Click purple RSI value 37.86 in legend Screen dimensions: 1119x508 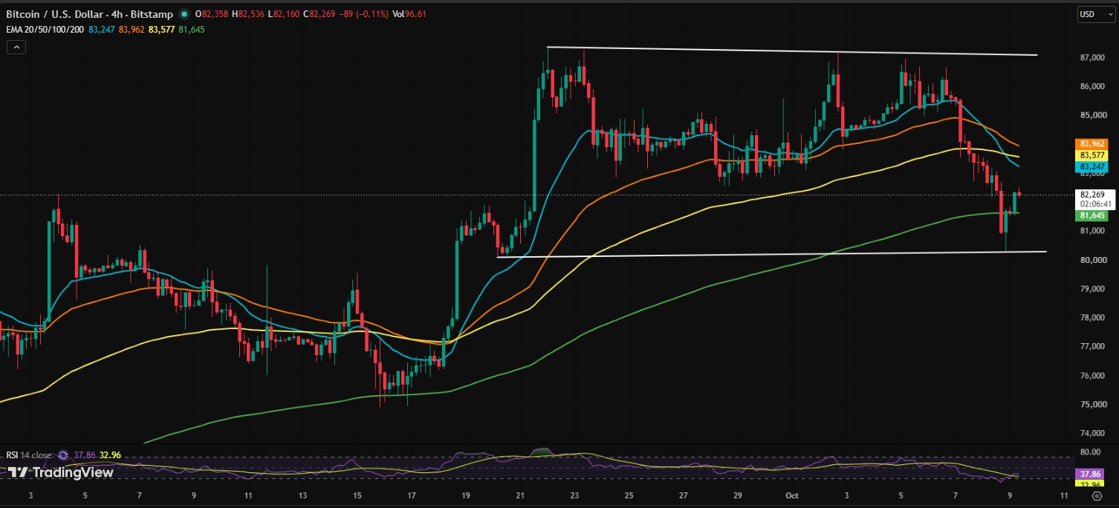click(85, 455)
